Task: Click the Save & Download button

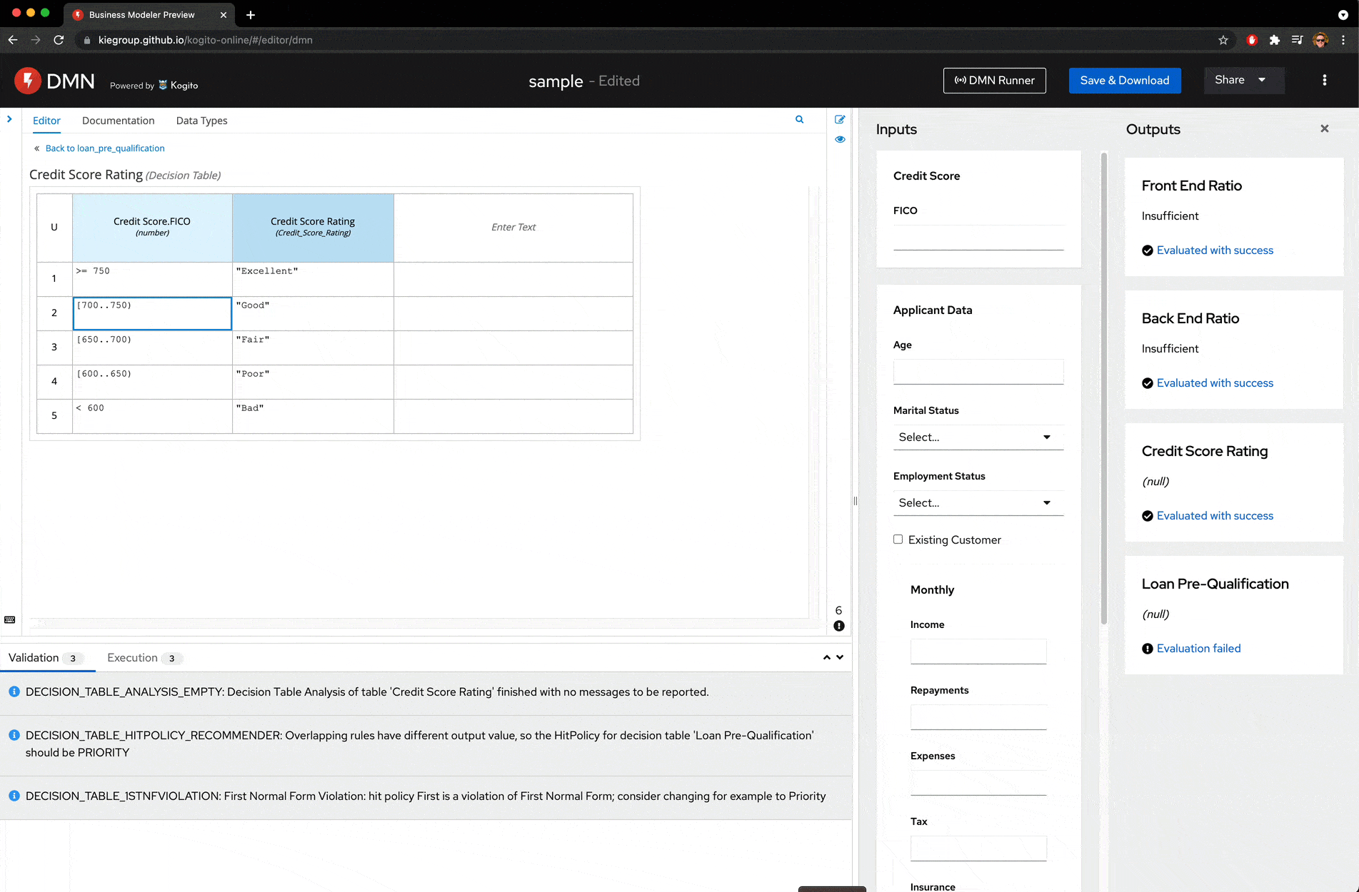Action: point(1124,81)
